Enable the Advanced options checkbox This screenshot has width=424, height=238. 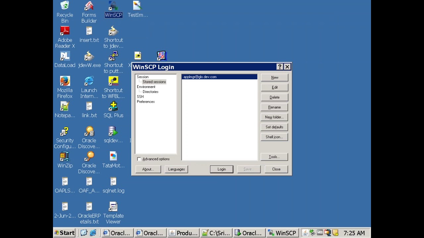tap(139, 159)
